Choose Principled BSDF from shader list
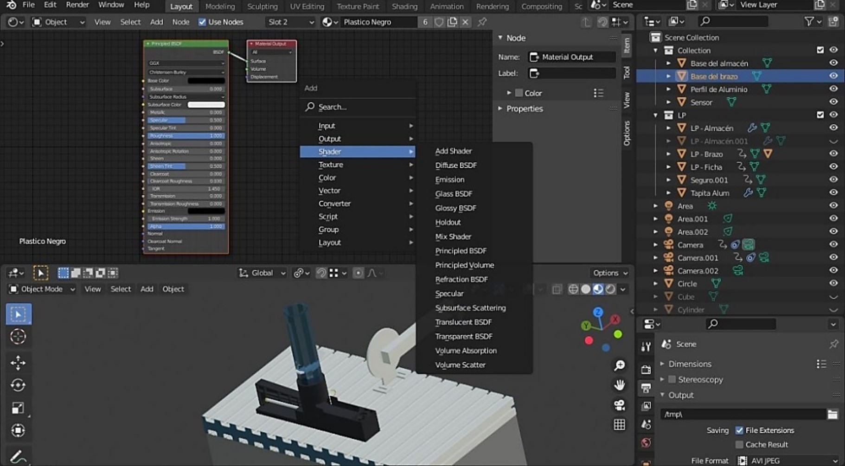 (x=461, y=251)
